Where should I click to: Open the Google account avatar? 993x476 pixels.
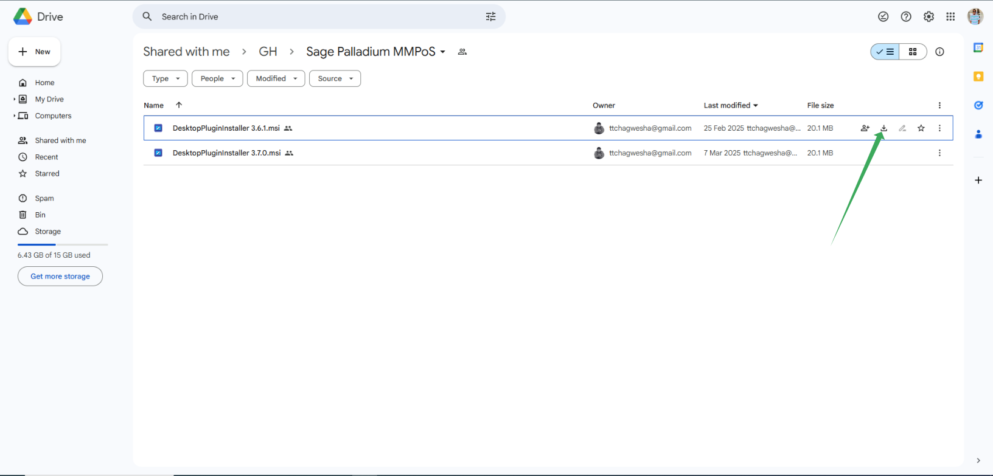[975, 16]
